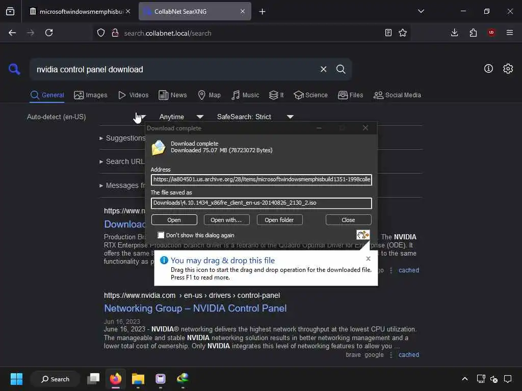
Task: Expand the Search URL section
Action: point(122,161)
